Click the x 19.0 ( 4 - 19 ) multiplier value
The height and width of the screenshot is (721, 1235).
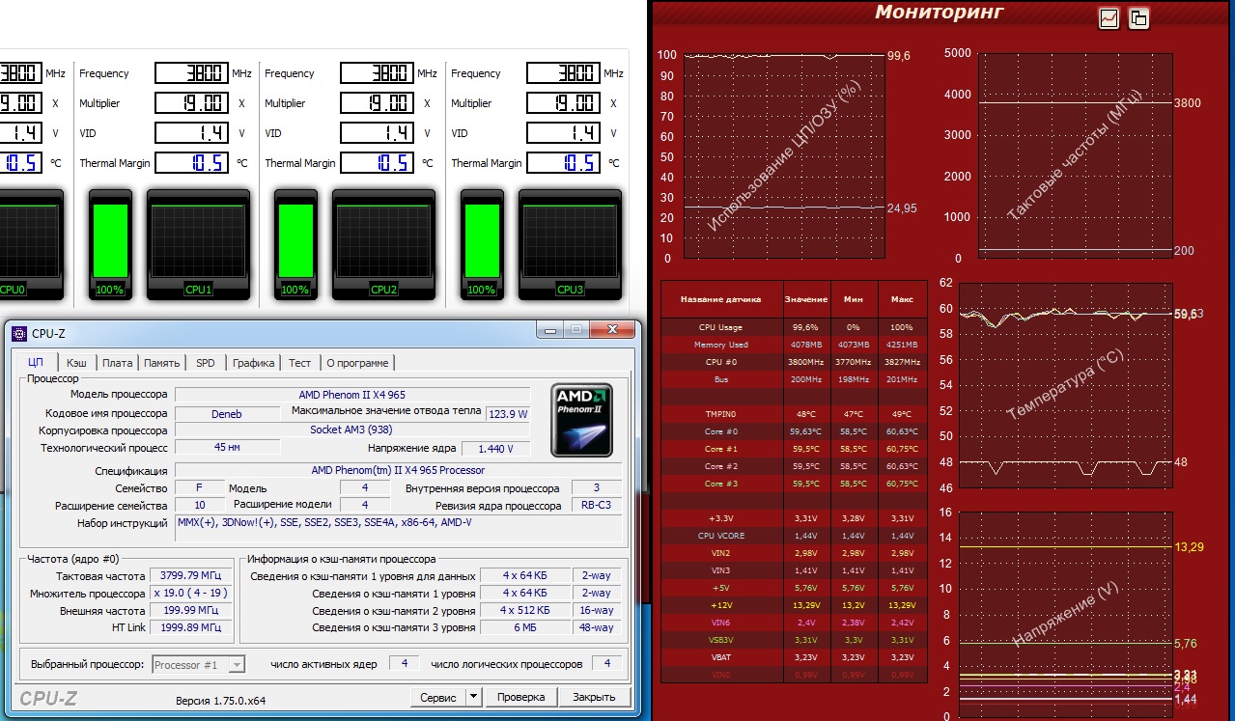coord(192,593)
